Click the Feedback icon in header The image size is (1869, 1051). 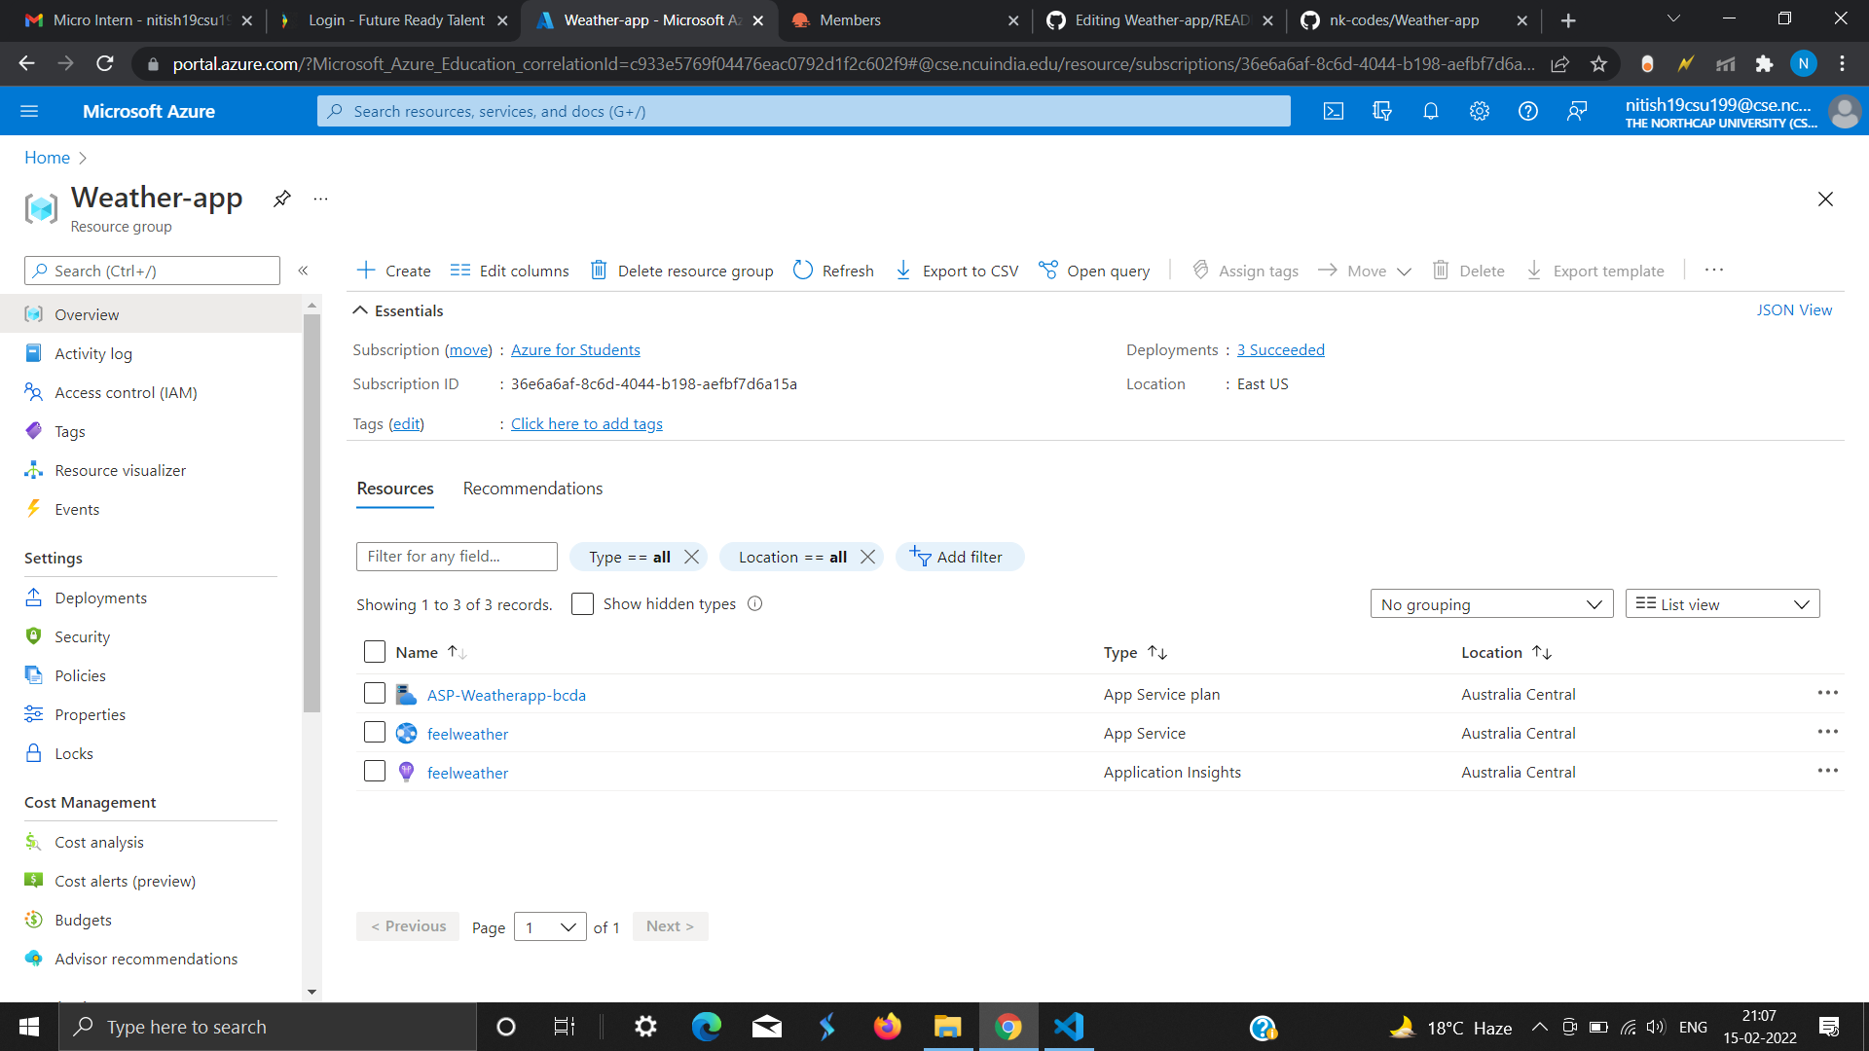1577,112
